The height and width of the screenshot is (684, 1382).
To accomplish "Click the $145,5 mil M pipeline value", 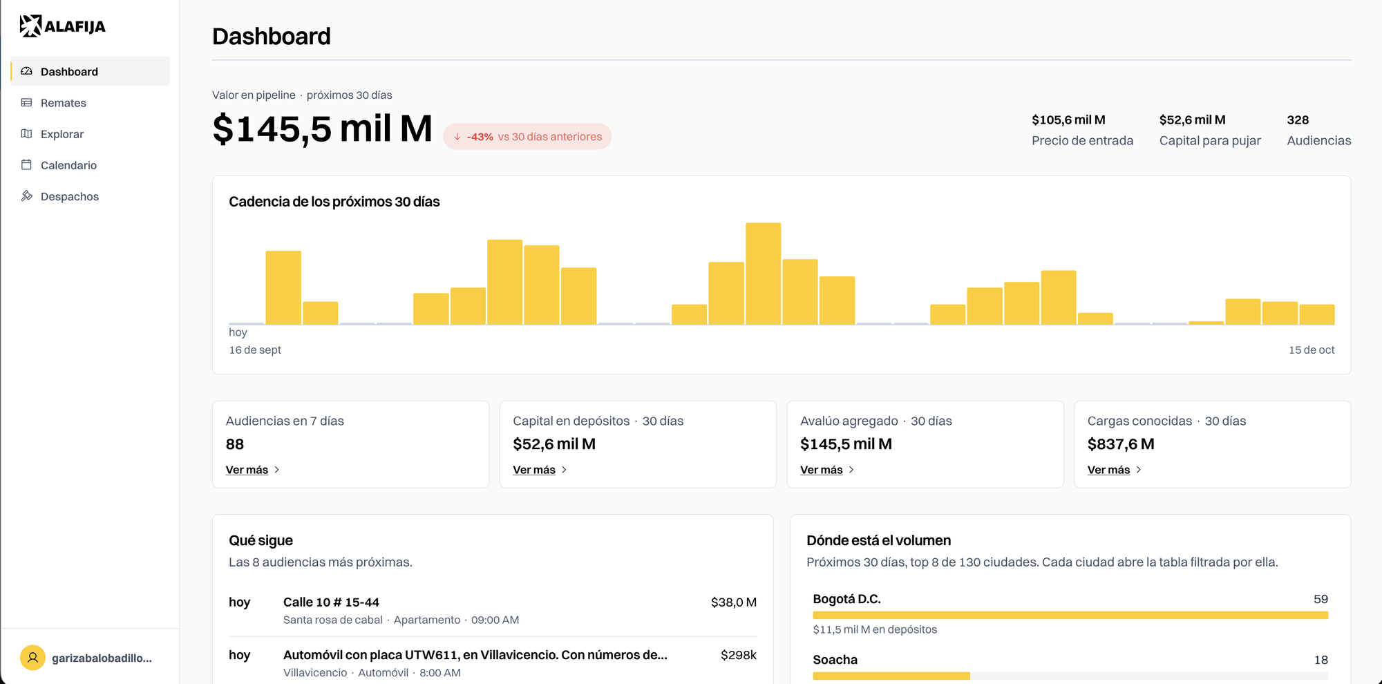I will (322, 129).
